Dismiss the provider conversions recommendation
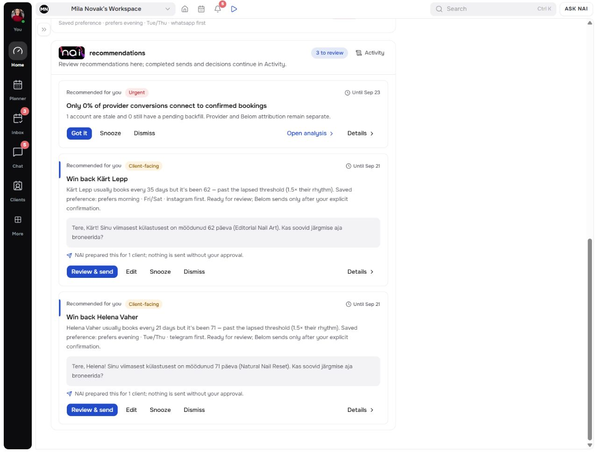 point(144,133)
